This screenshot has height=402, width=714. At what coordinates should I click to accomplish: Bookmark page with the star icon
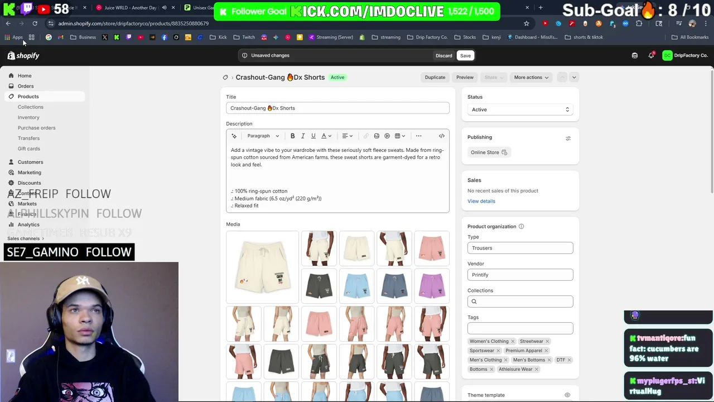tap(526, 23)
